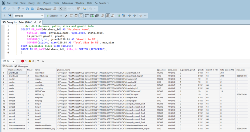This screenshot has width=250, height=132.
Task: Open the Window menu
Action: (80, 3)
